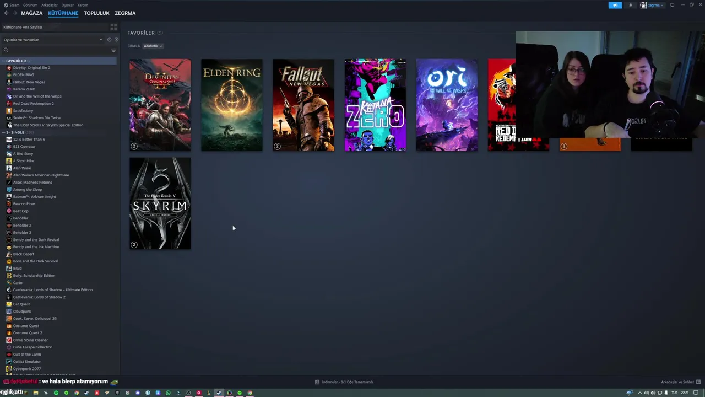Enter Big Picture mode monitor icon
The width and height of the screenshot is (705, 397).
click(672, 5)
